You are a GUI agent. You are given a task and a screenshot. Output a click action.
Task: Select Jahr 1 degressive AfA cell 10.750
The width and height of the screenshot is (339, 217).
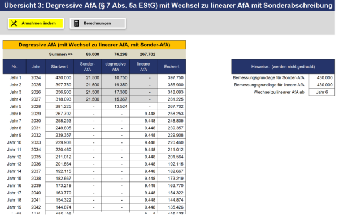pos(115,77)
